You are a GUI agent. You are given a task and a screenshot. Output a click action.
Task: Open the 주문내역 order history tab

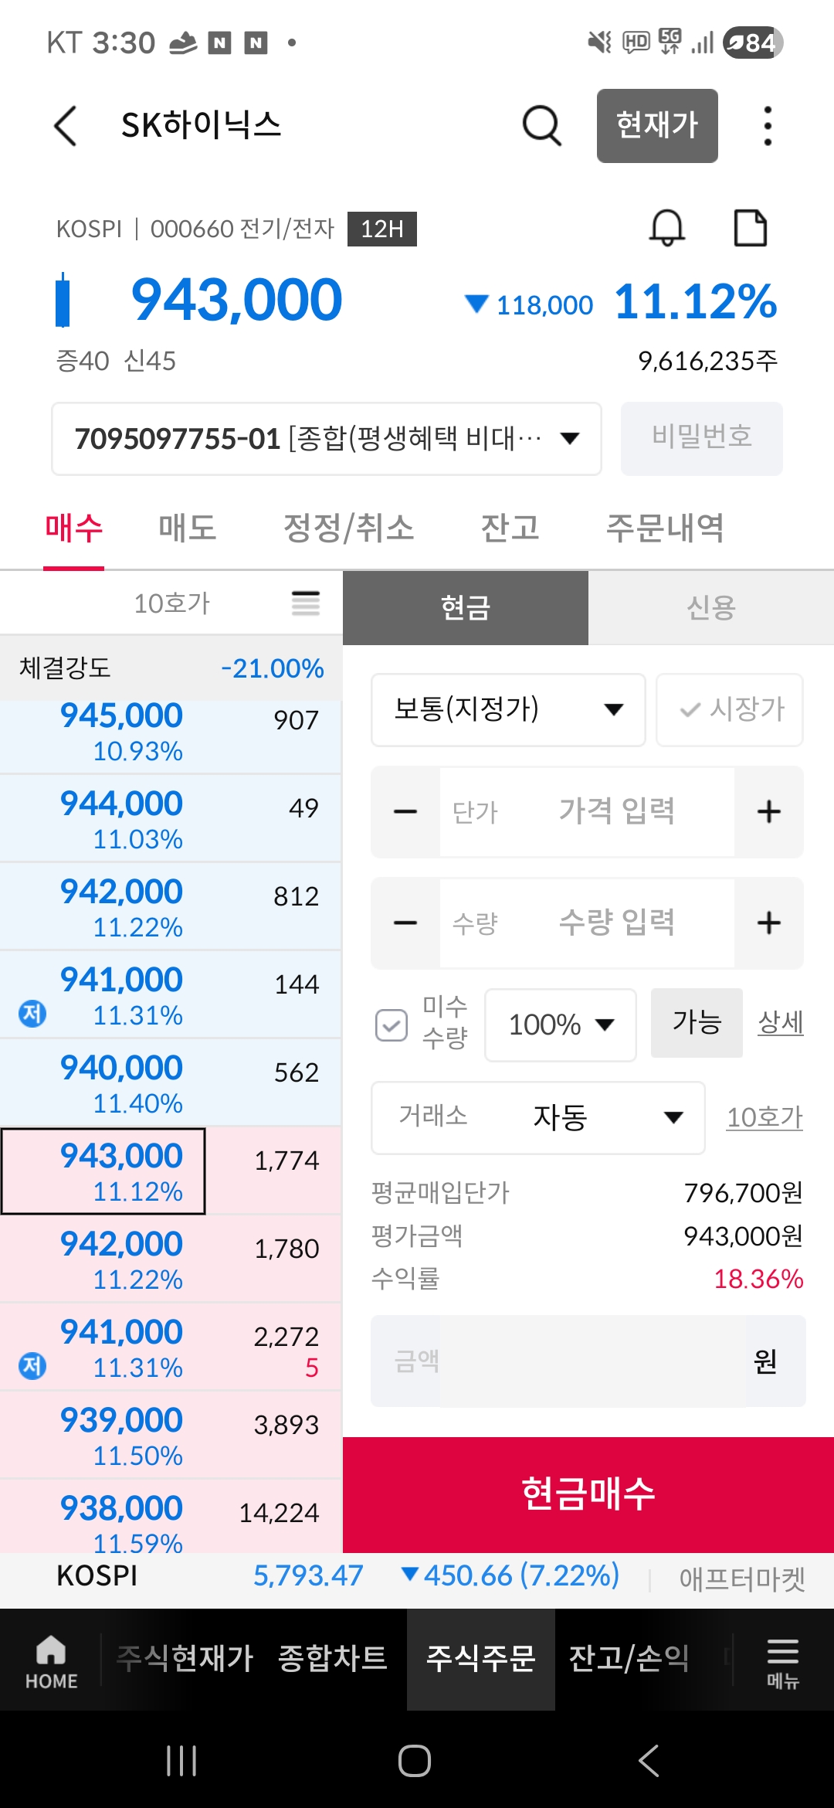pyautogui.click(x=664, y=528)
